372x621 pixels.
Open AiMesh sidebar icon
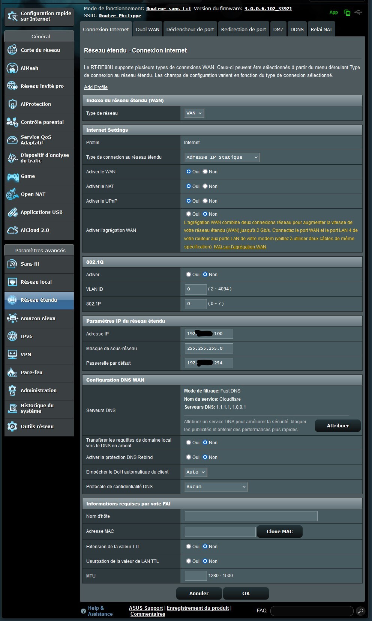pyautogui.click(x=12, y=68)
